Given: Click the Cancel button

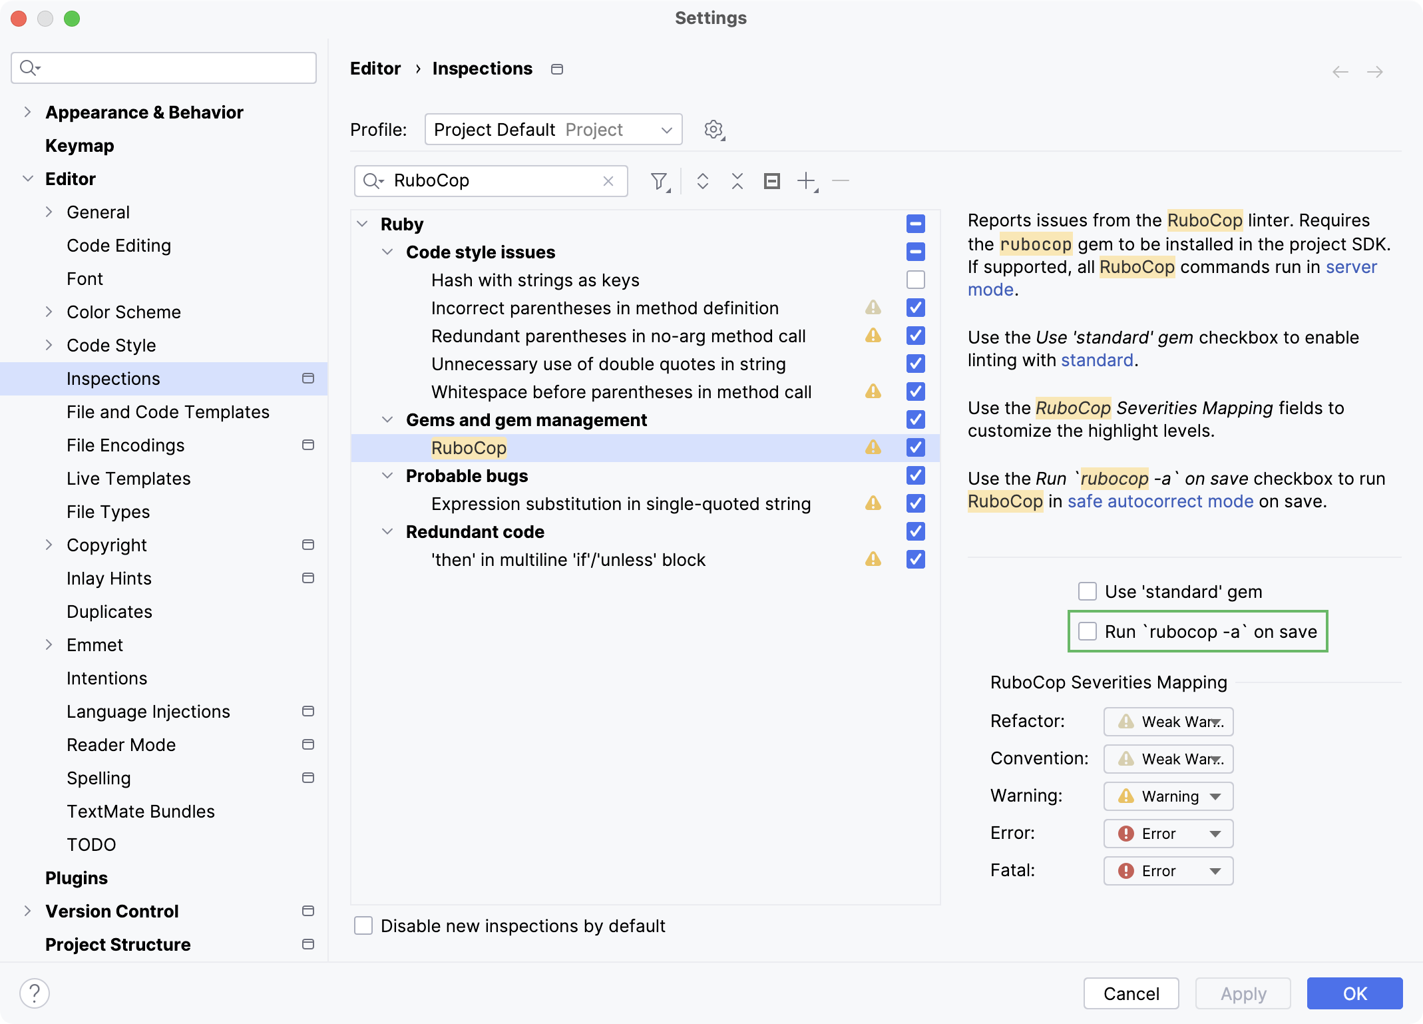Looking at the screenshot, I should point(1131,993).
